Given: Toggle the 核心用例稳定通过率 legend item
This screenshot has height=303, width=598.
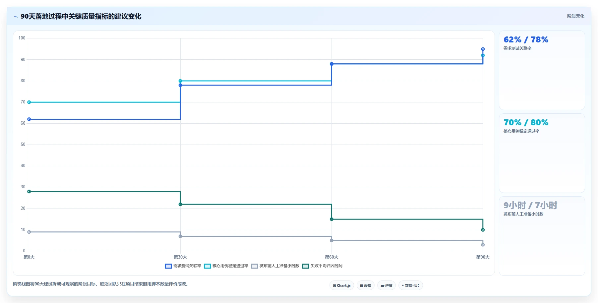Looking at the screenshot, I should [x=226, y=266].
